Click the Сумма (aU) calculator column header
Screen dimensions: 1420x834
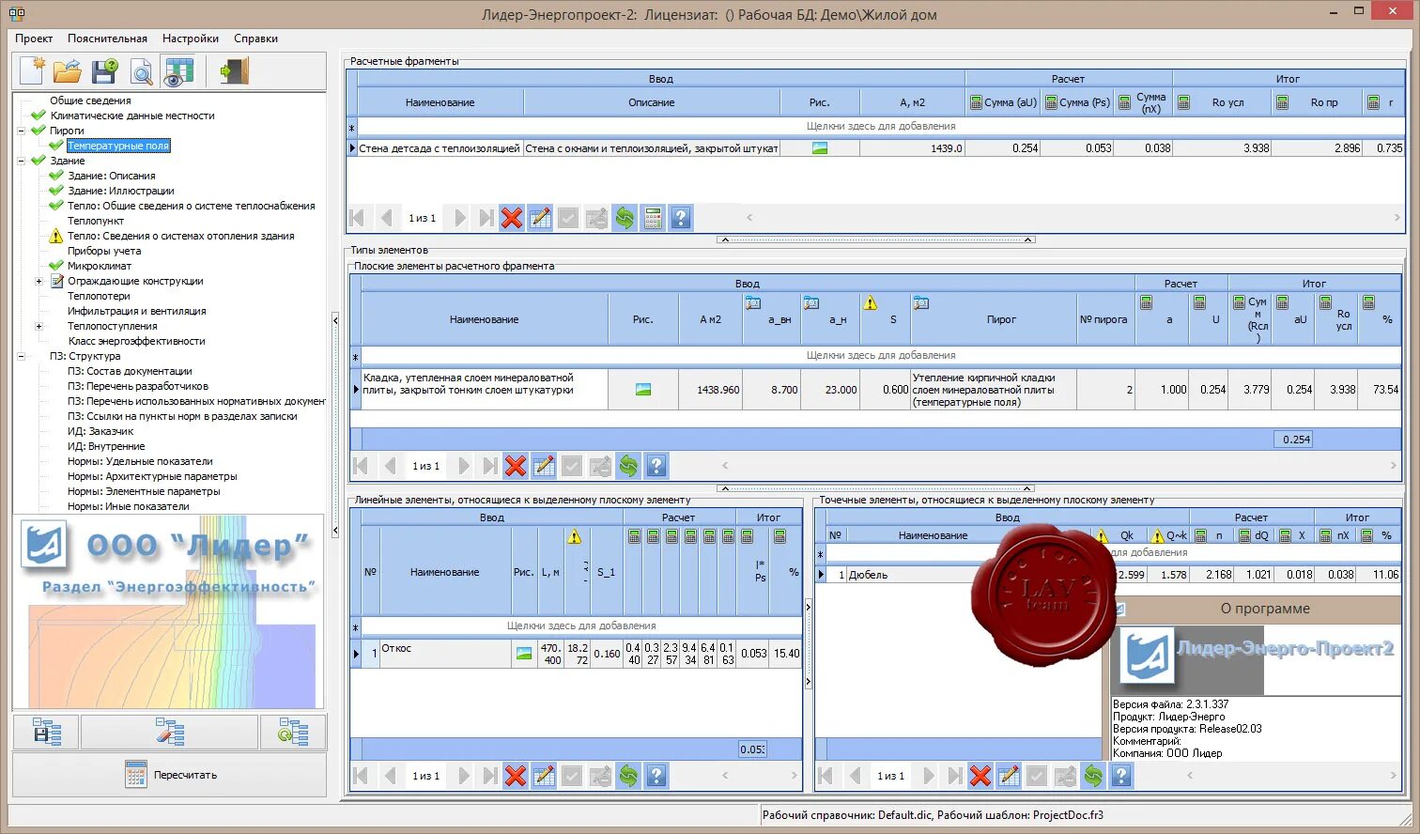coord(1003,102)
